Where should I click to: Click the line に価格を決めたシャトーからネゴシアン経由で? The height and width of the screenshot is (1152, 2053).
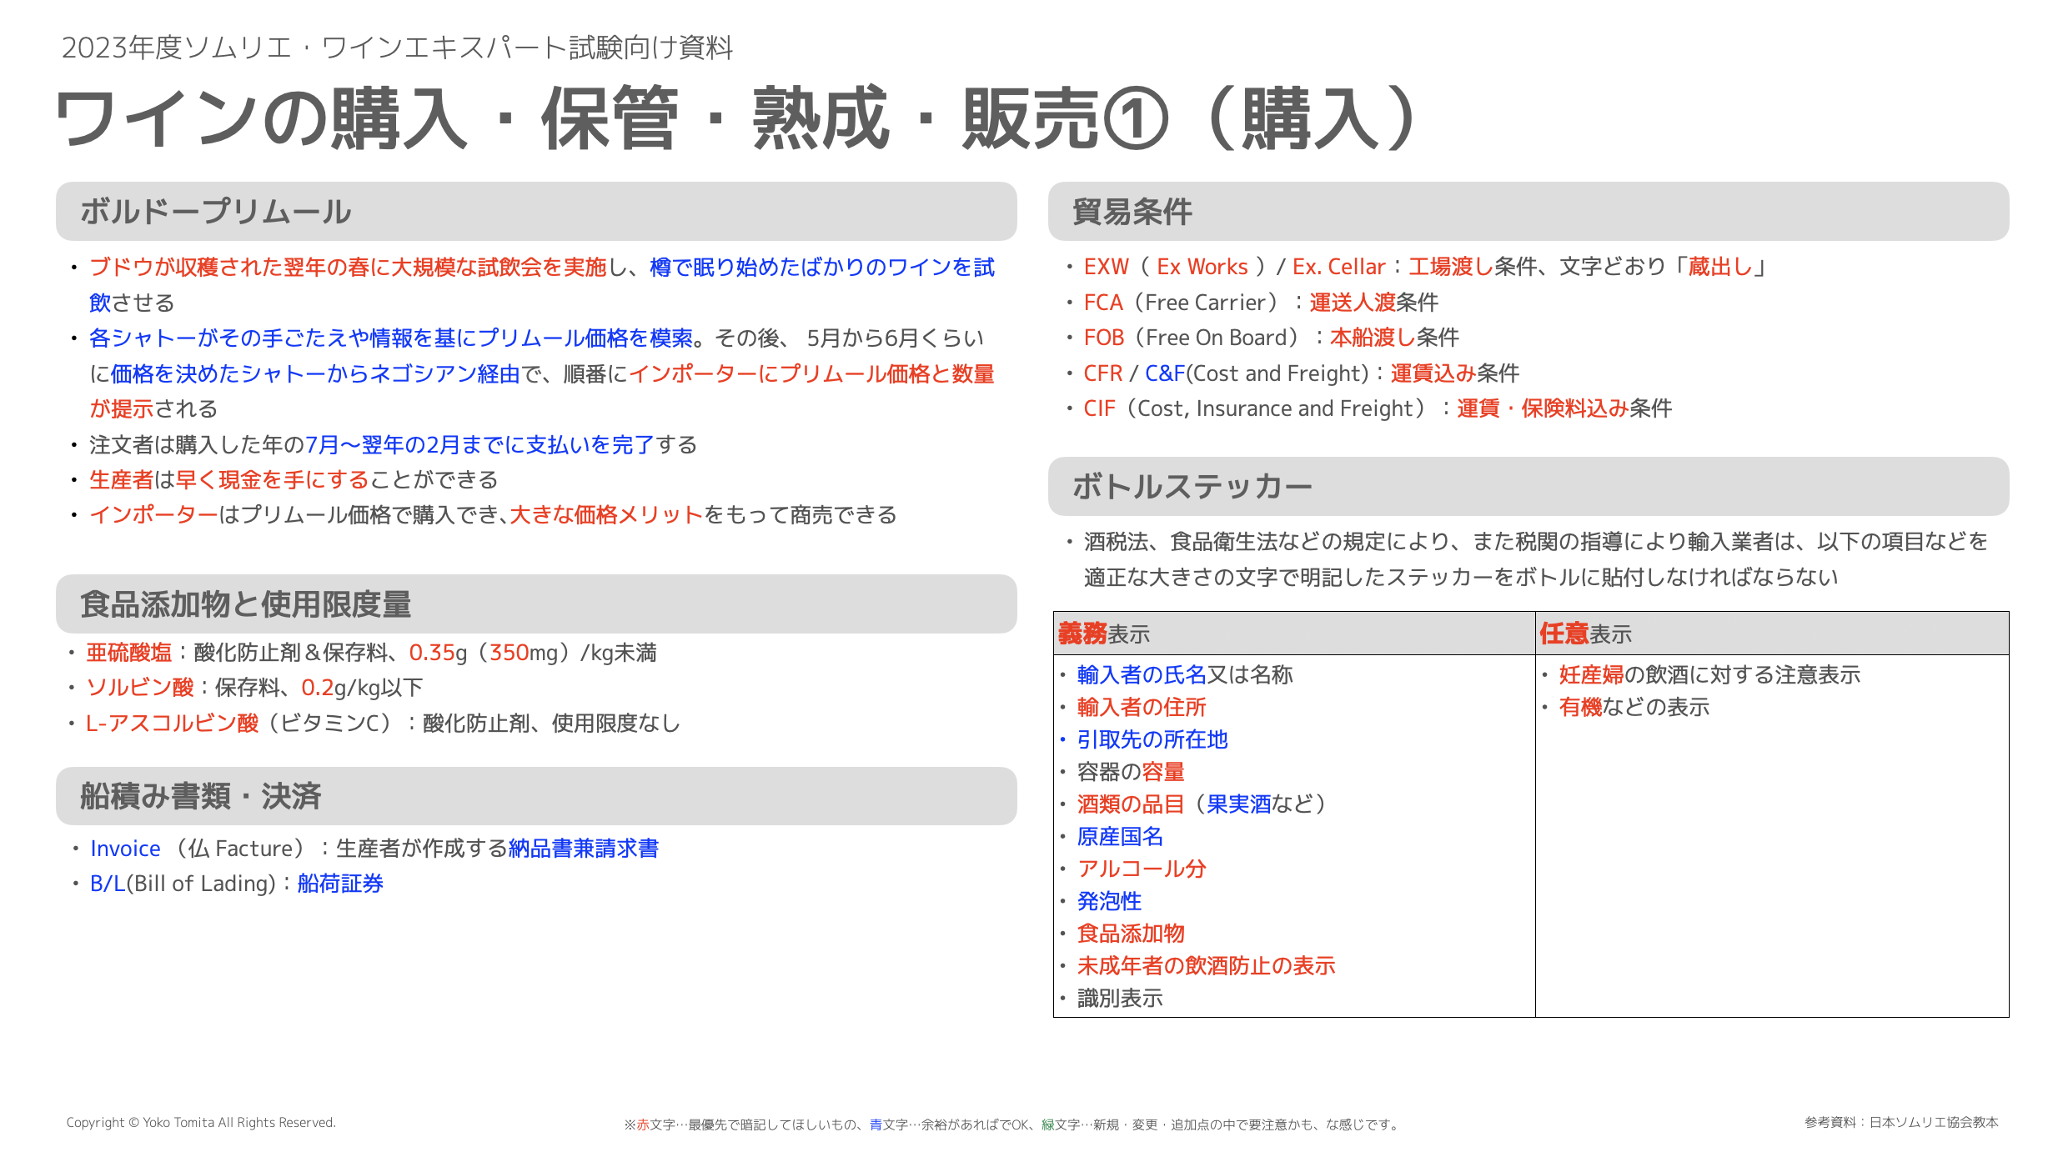pyautogui.click(x=542, y=373)
